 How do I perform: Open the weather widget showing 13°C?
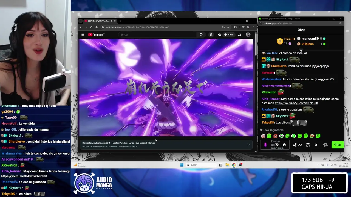point(80,165)
